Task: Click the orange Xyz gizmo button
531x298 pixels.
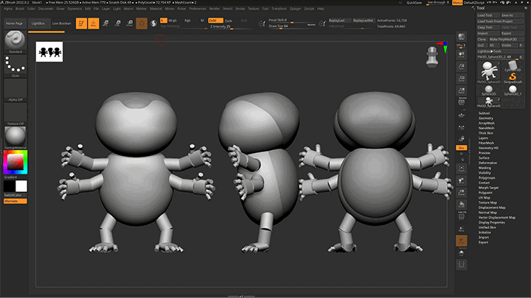Action: [461, 148]
